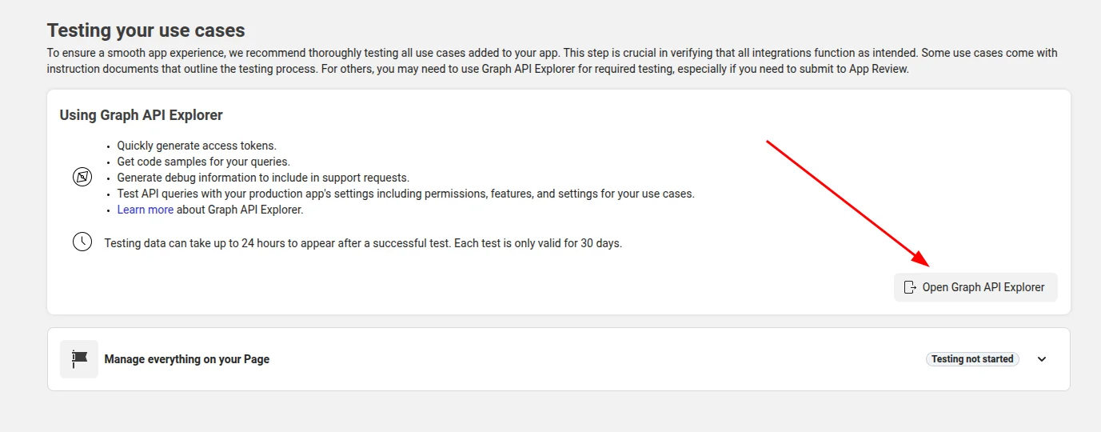Click the flag icon for Manage everything on your Page
1101x432 pixels.
(79, 359)
